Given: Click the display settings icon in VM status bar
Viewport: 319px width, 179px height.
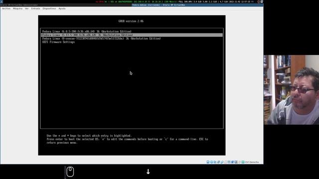Looking at the screenshot, I should (x=229, y=162).
